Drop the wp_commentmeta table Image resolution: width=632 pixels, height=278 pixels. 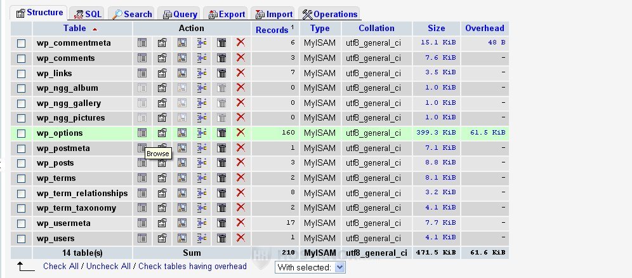(x=240, y=43)
